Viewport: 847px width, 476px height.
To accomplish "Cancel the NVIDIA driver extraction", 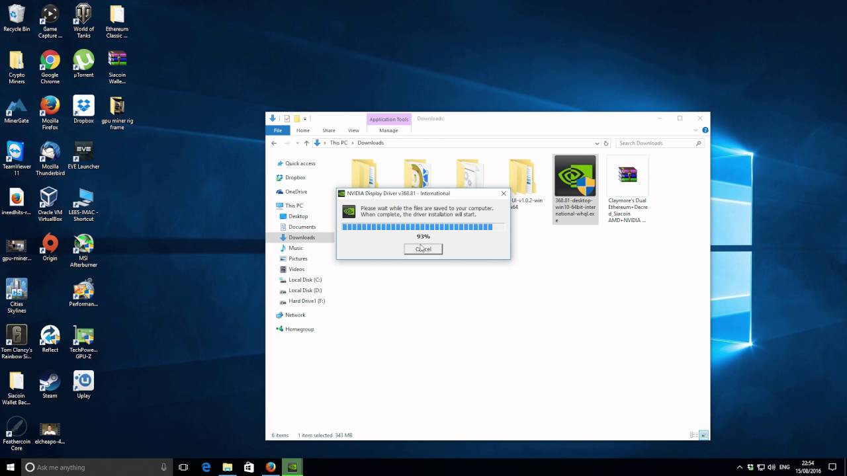I will [x=423, y=249].
